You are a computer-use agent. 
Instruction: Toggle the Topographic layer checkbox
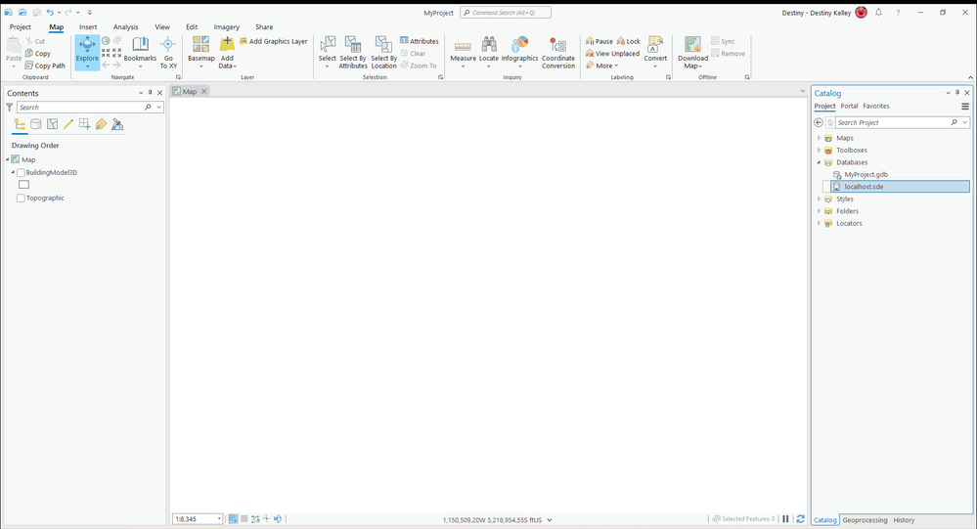[22, 198]
